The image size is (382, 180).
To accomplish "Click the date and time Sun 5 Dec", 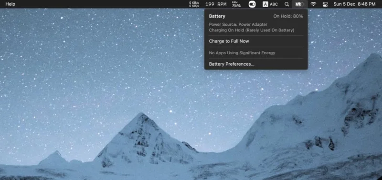I will coord(354,4).
